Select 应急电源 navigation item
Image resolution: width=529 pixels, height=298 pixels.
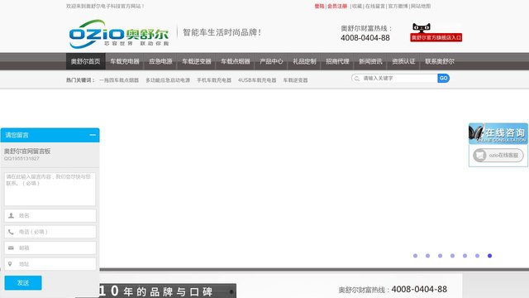(x=160, y=61)
